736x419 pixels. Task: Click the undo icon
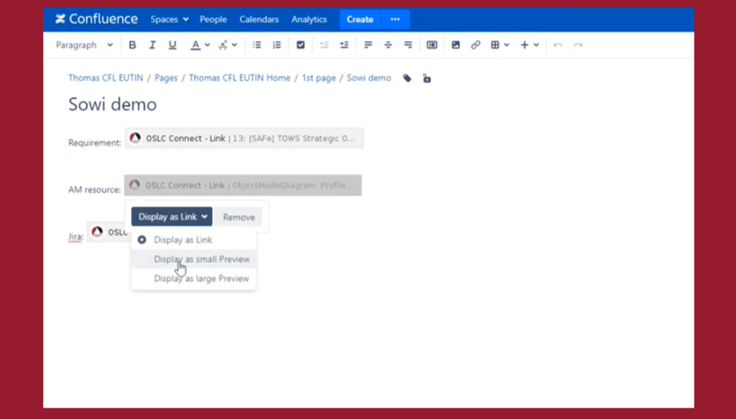coord(558,45)
